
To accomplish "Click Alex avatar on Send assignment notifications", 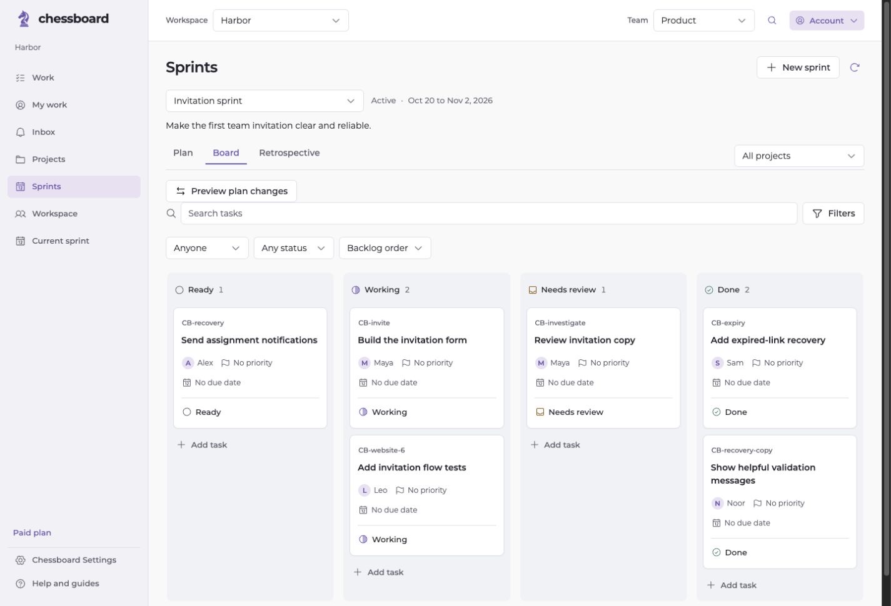I will (x=188, y=363).
